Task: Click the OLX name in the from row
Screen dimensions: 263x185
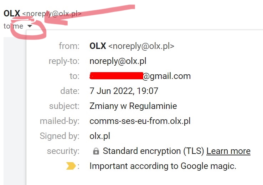Action: 98,46
